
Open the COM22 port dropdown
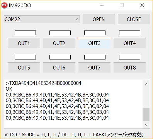(x=42, y=19)
